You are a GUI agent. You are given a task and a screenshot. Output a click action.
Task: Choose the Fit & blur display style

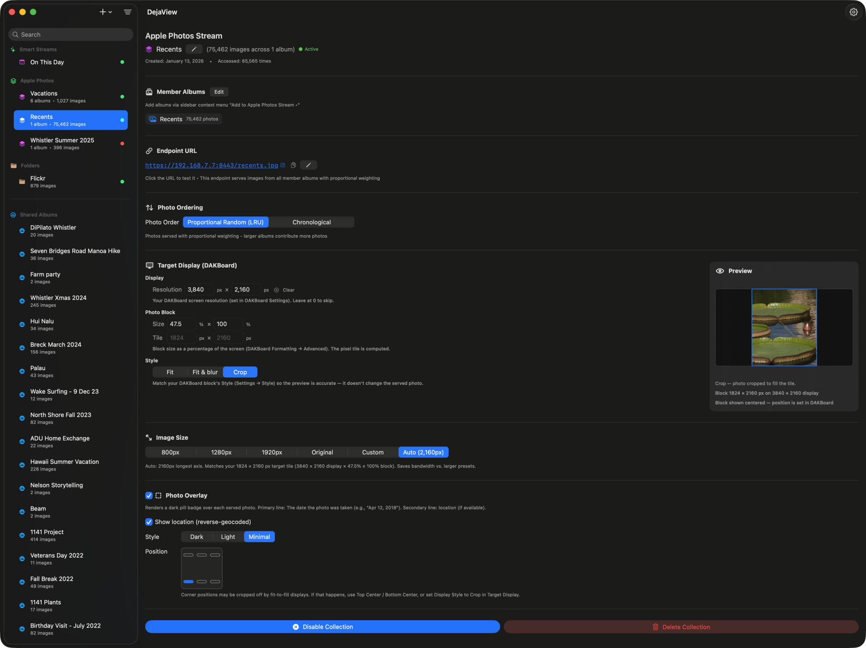205,372
